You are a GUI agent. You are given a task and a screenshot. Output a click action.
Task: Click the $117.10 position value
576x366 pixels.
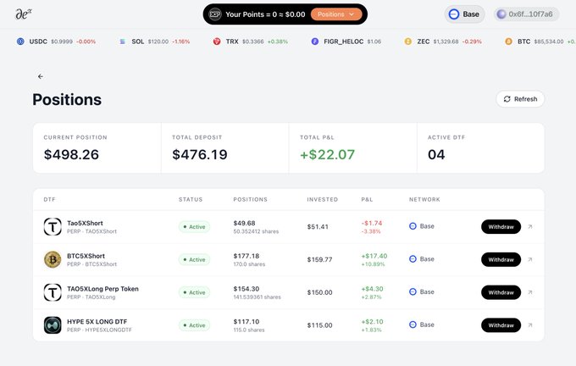246,322
